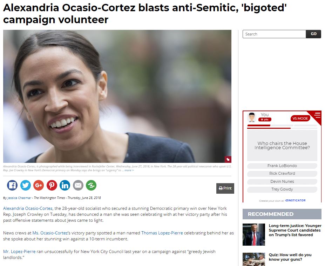325x266 pixels.
Task: Click the Print button
Action: click(x=225, y=188)
